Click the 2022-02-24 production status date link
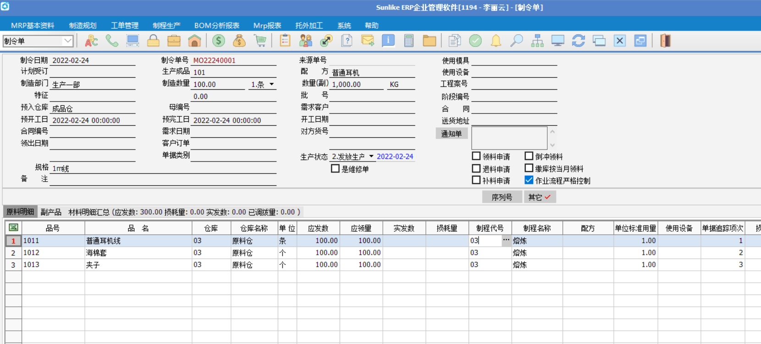The height and width of the screenshot is (344, 761). [x=395, y=156]
